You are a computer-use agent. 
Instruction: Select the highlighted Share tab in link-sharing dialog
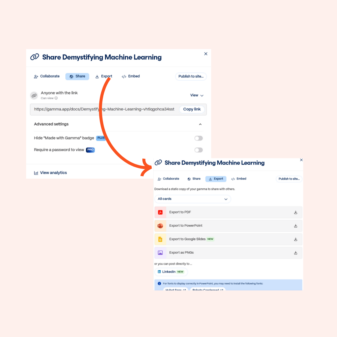click(x=77, y=76)
